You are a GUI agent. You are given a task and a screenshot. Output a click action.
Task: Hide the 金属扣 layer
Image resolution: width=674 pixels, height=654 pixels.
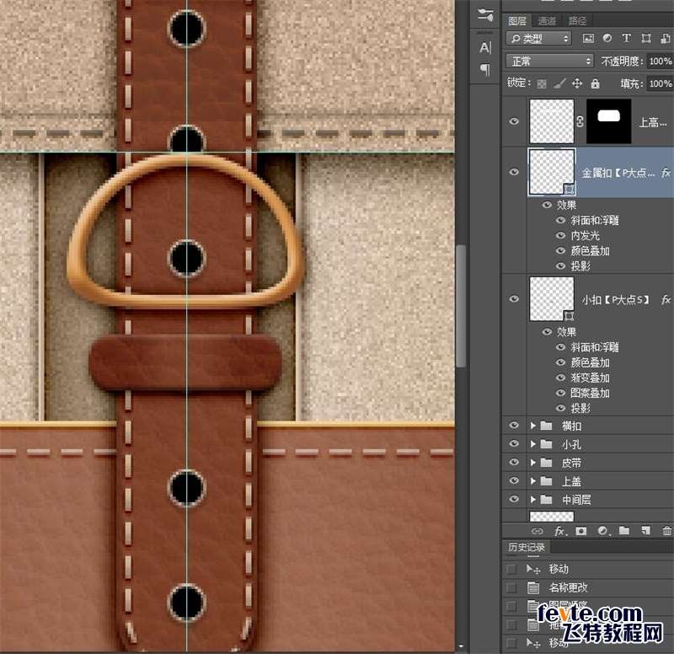514,172
